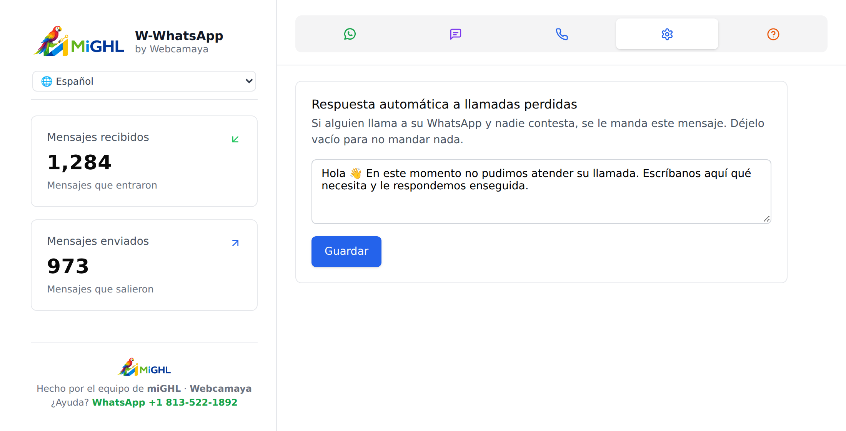Click the 'Mensajes recibidos' card title
This screenshot has width=846, height=431.
click(98, 137)
